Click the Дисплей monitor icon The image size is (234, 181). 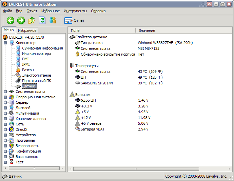point(12,108)
